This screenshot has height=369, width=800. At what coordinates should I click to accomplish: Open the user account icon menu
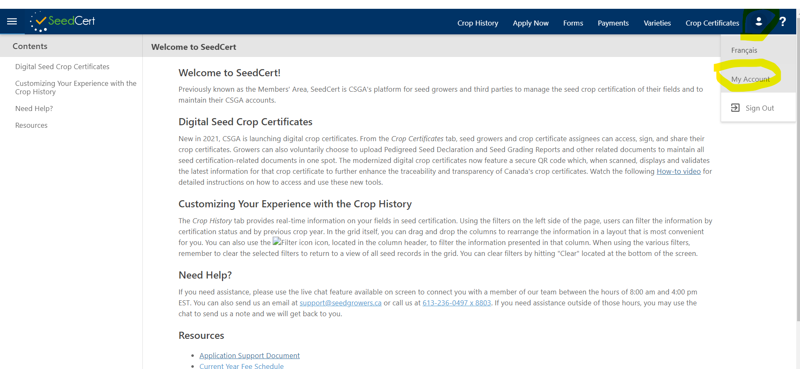758,21
